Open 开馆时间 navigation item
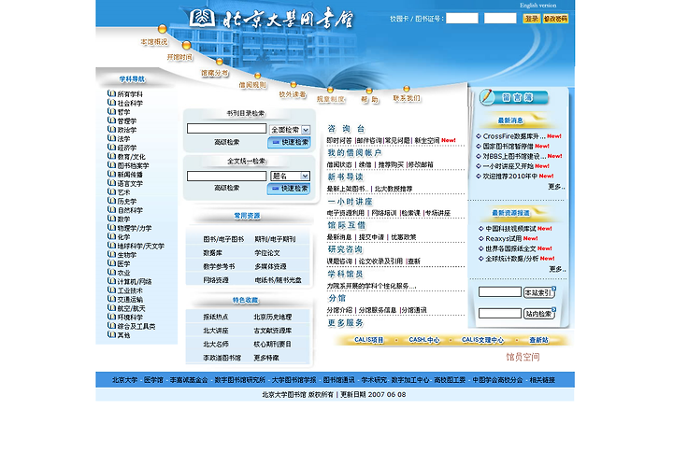This screenshot has width=673, height=452. pyautogui.click(x=179, y=57)
